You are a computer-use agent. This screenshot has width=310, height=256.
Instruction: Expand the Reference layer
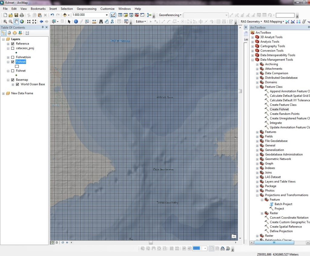pyautogui.click(x=8, y=44)
